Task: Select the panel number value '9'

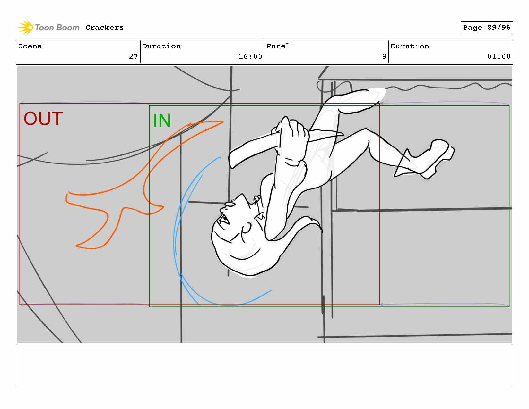Action: tap(384, 57)
